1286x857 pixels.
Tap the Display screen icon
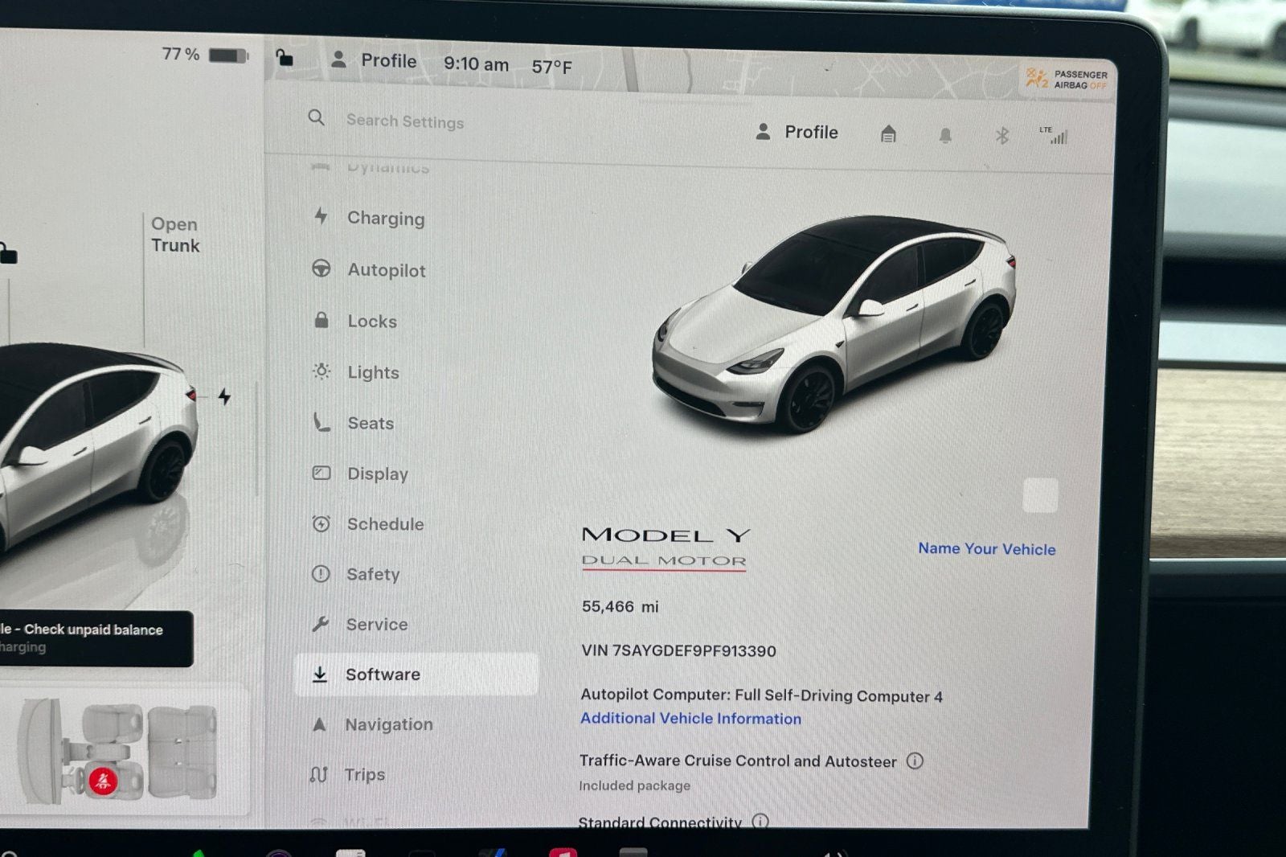pyautogui.click(x=321, y=473)
